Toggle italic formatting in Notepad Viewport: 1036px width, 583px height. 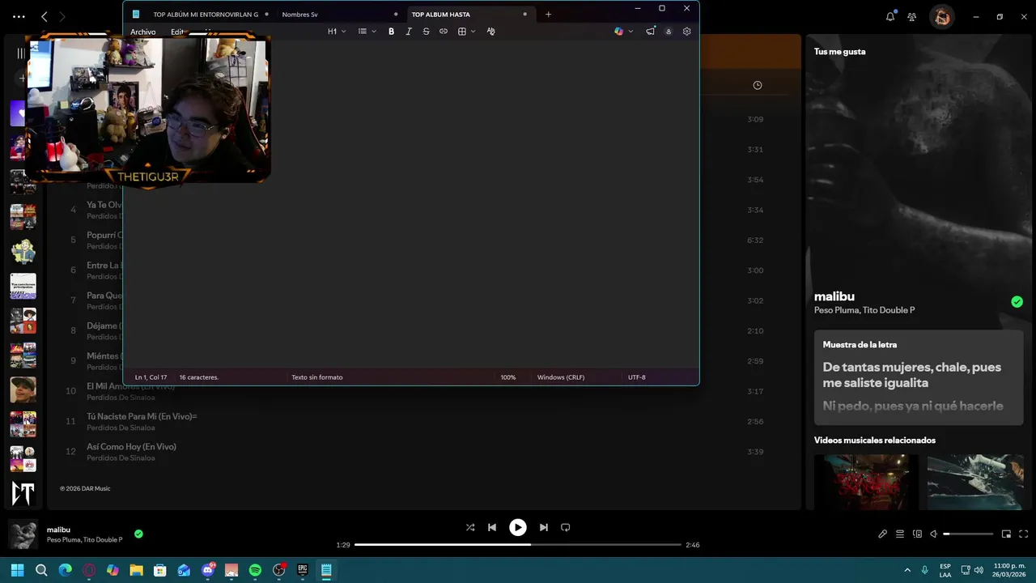(x=409, y=32)
